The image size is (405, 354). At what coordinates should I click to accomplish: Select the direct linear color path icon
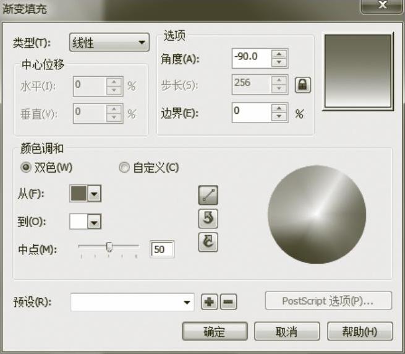coord(208,195)
